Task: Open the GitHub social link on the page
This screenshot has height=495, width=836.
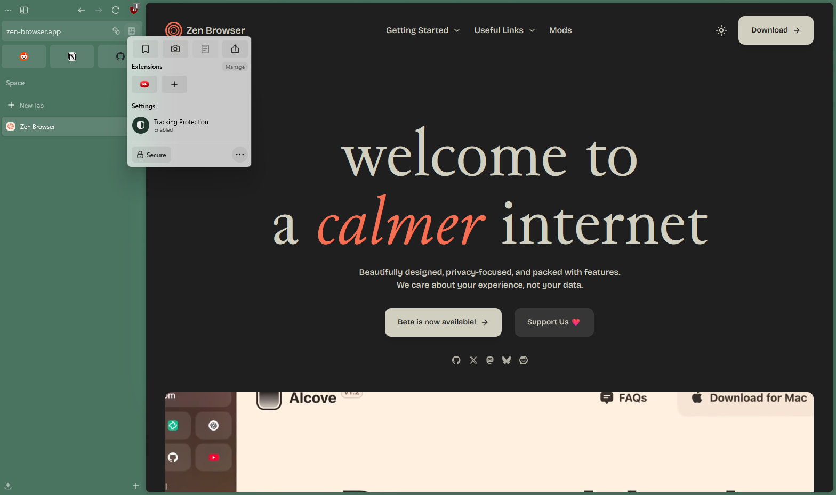Action: tap(456, 360)
